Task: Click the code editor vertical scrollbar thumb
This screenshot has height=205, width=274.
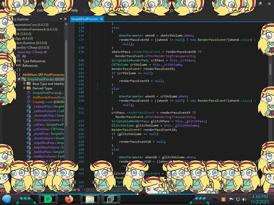Action: 270,69
